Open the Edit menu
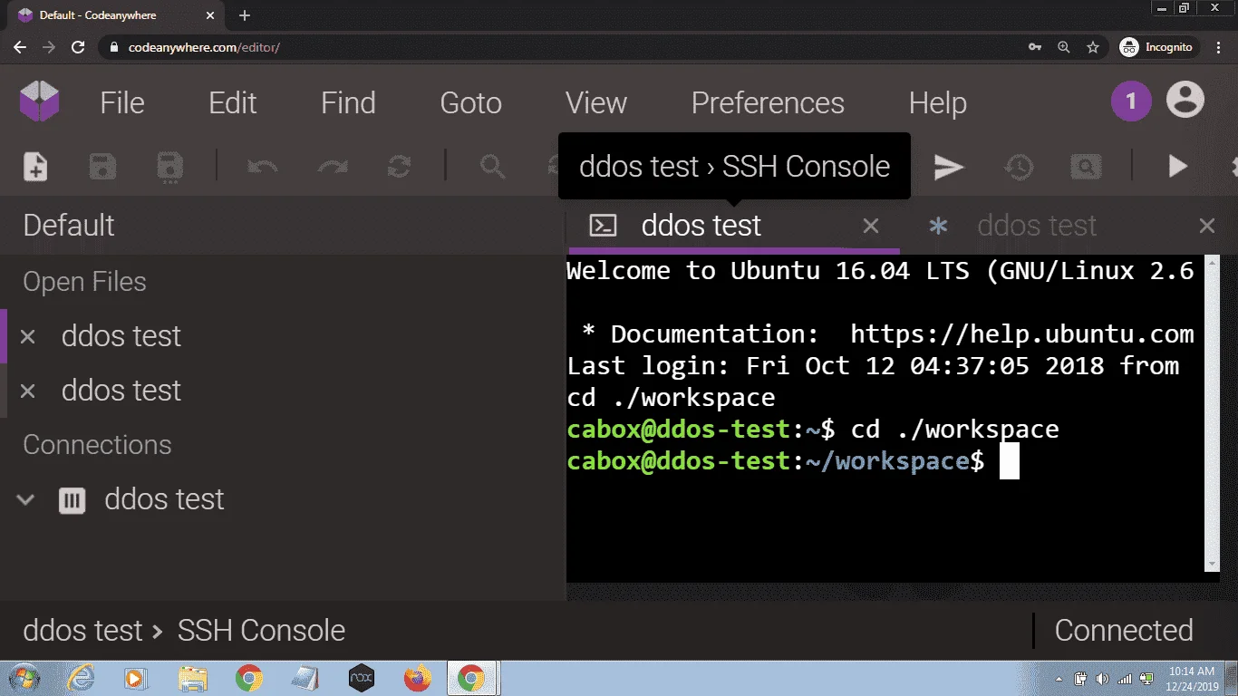The width and height of the screenshot is (1238, 696). pos(233,102)
